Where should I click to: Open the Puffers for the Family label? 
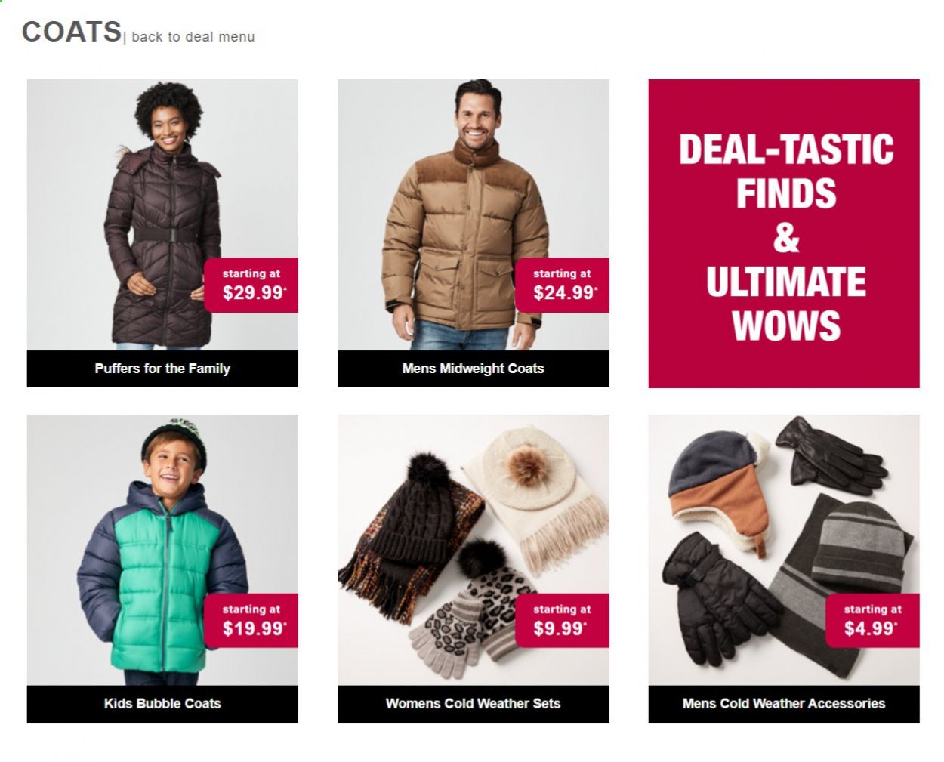162,369
